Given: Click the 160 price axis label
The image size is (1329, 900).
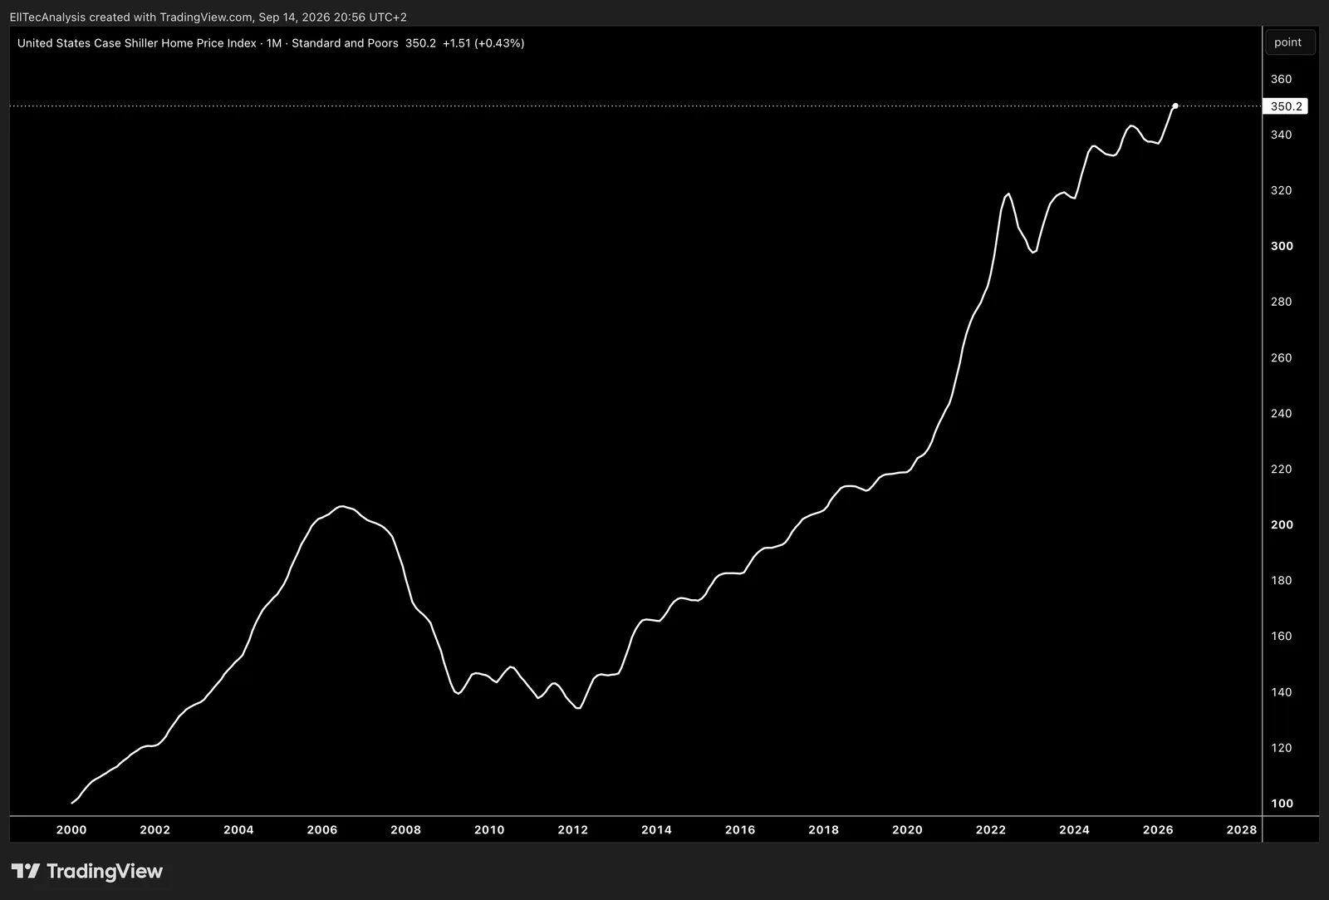Looking at the screenshot, I should [1281, 636].
